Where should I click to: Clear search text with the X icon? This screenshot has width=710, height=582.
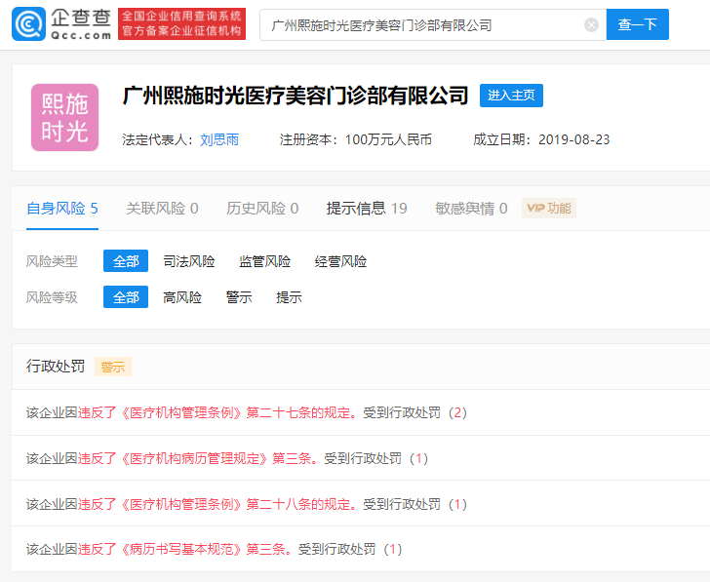click(591, 25)
